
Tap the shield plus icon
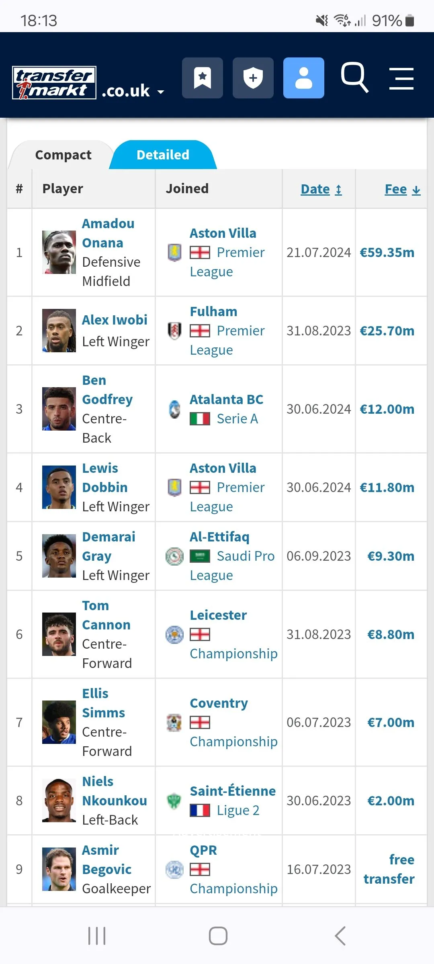point(253,78)
